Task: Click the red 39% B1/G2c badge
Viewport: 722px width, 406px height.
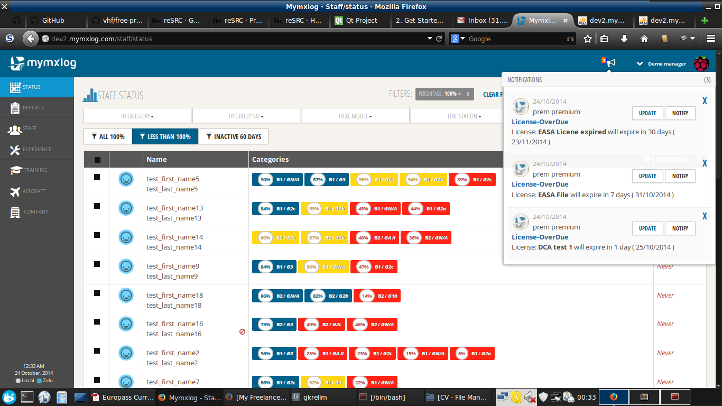Action: pyautogui.click(x=472, y=179)
